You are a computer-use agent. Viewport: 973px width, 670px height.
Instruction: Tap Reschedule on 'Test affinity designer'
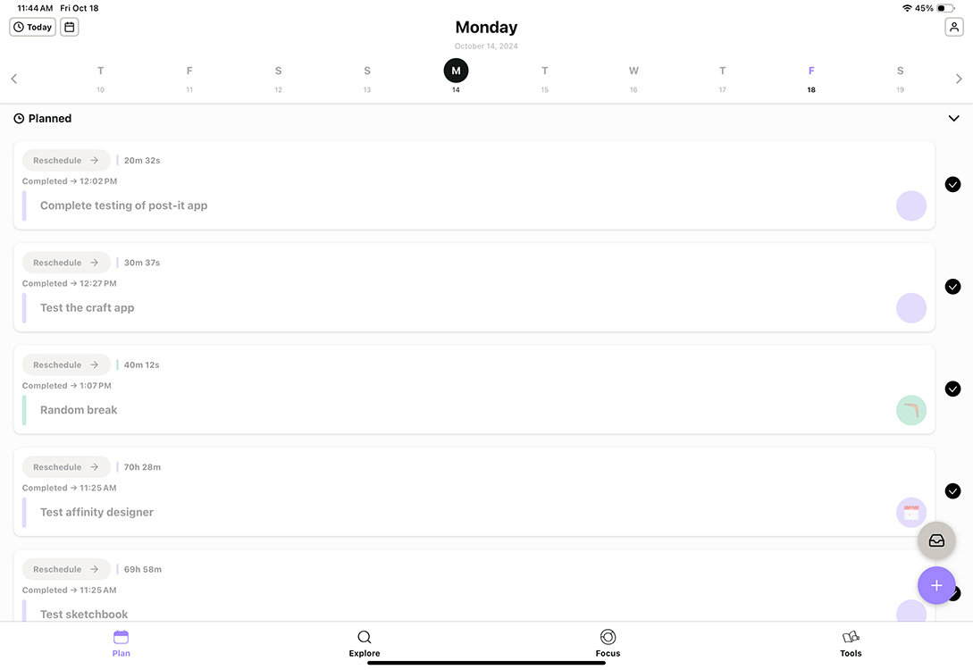(x=65, y=466)
